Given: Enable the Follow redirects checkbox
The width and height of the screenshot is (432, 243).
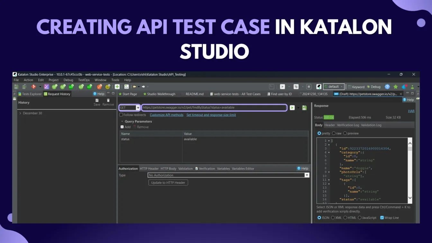Looking at the screenshot, I should point(121,115).
